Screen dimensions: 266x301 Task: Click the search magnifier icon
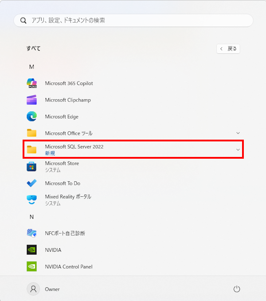23,20
